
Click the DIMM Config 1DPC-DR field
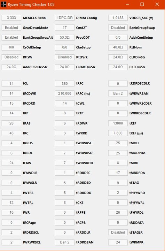[65, 18]
